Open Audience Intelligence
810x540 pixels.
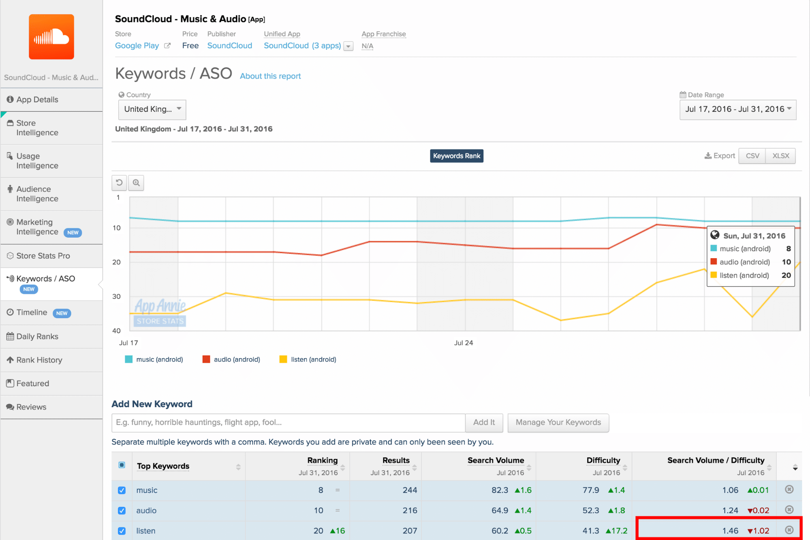click(37, 193)
